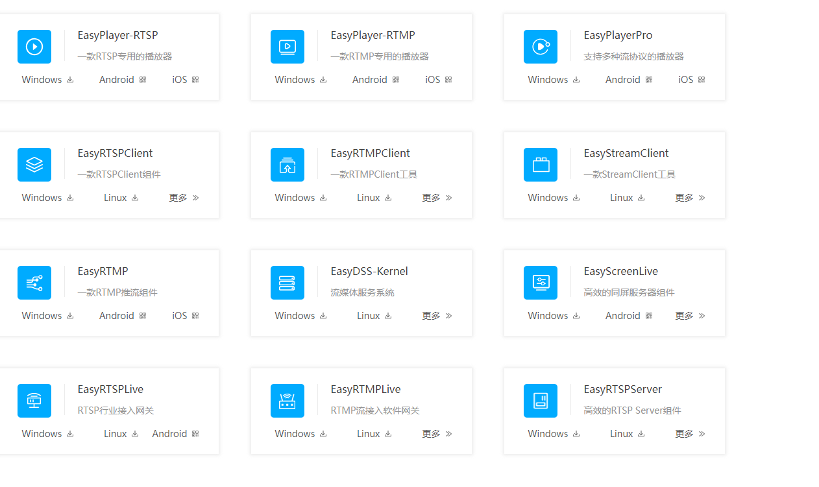Screen dimensions: 819x487
Task: Download EasyRTSPClient for Linux
Action: click(121, 198)
